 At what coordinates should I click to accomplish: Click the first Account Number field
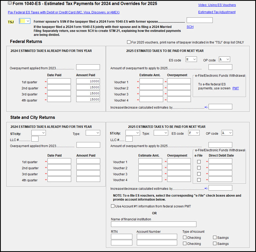tap(157, 237)
